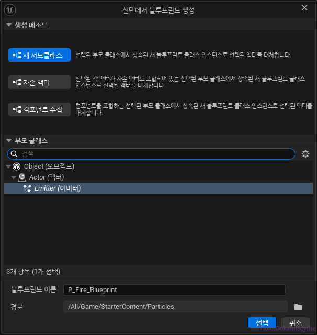Collapse the 생성 메소드 section
317x335 pixels.
tap(9, 25)
